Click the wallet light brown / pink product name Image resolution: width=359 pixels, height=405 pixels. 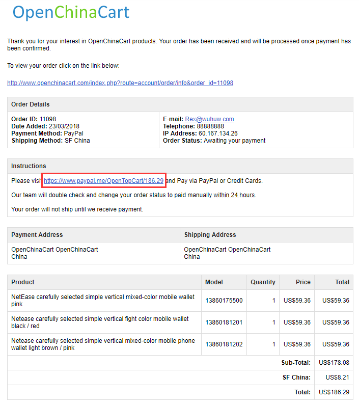click(x=103, y=344)
